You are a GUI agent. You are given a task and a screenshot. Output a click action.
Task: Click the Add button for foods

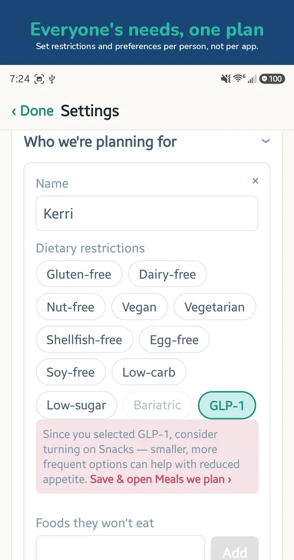pyautogui.click(x=234, y=549)
